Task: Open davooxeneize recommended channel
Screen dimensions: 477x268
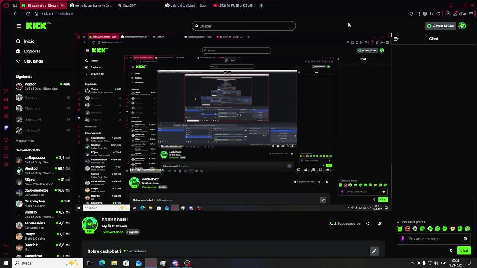Action: click(x=43, y=192)
